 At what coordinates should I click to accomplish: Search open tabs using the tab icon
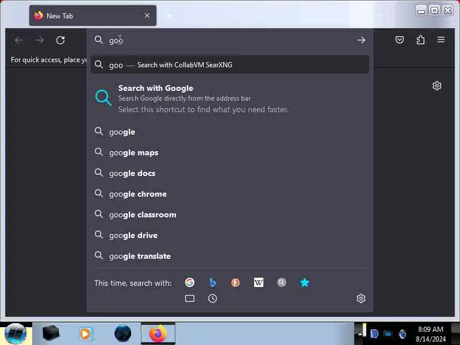tap(190, 298)
